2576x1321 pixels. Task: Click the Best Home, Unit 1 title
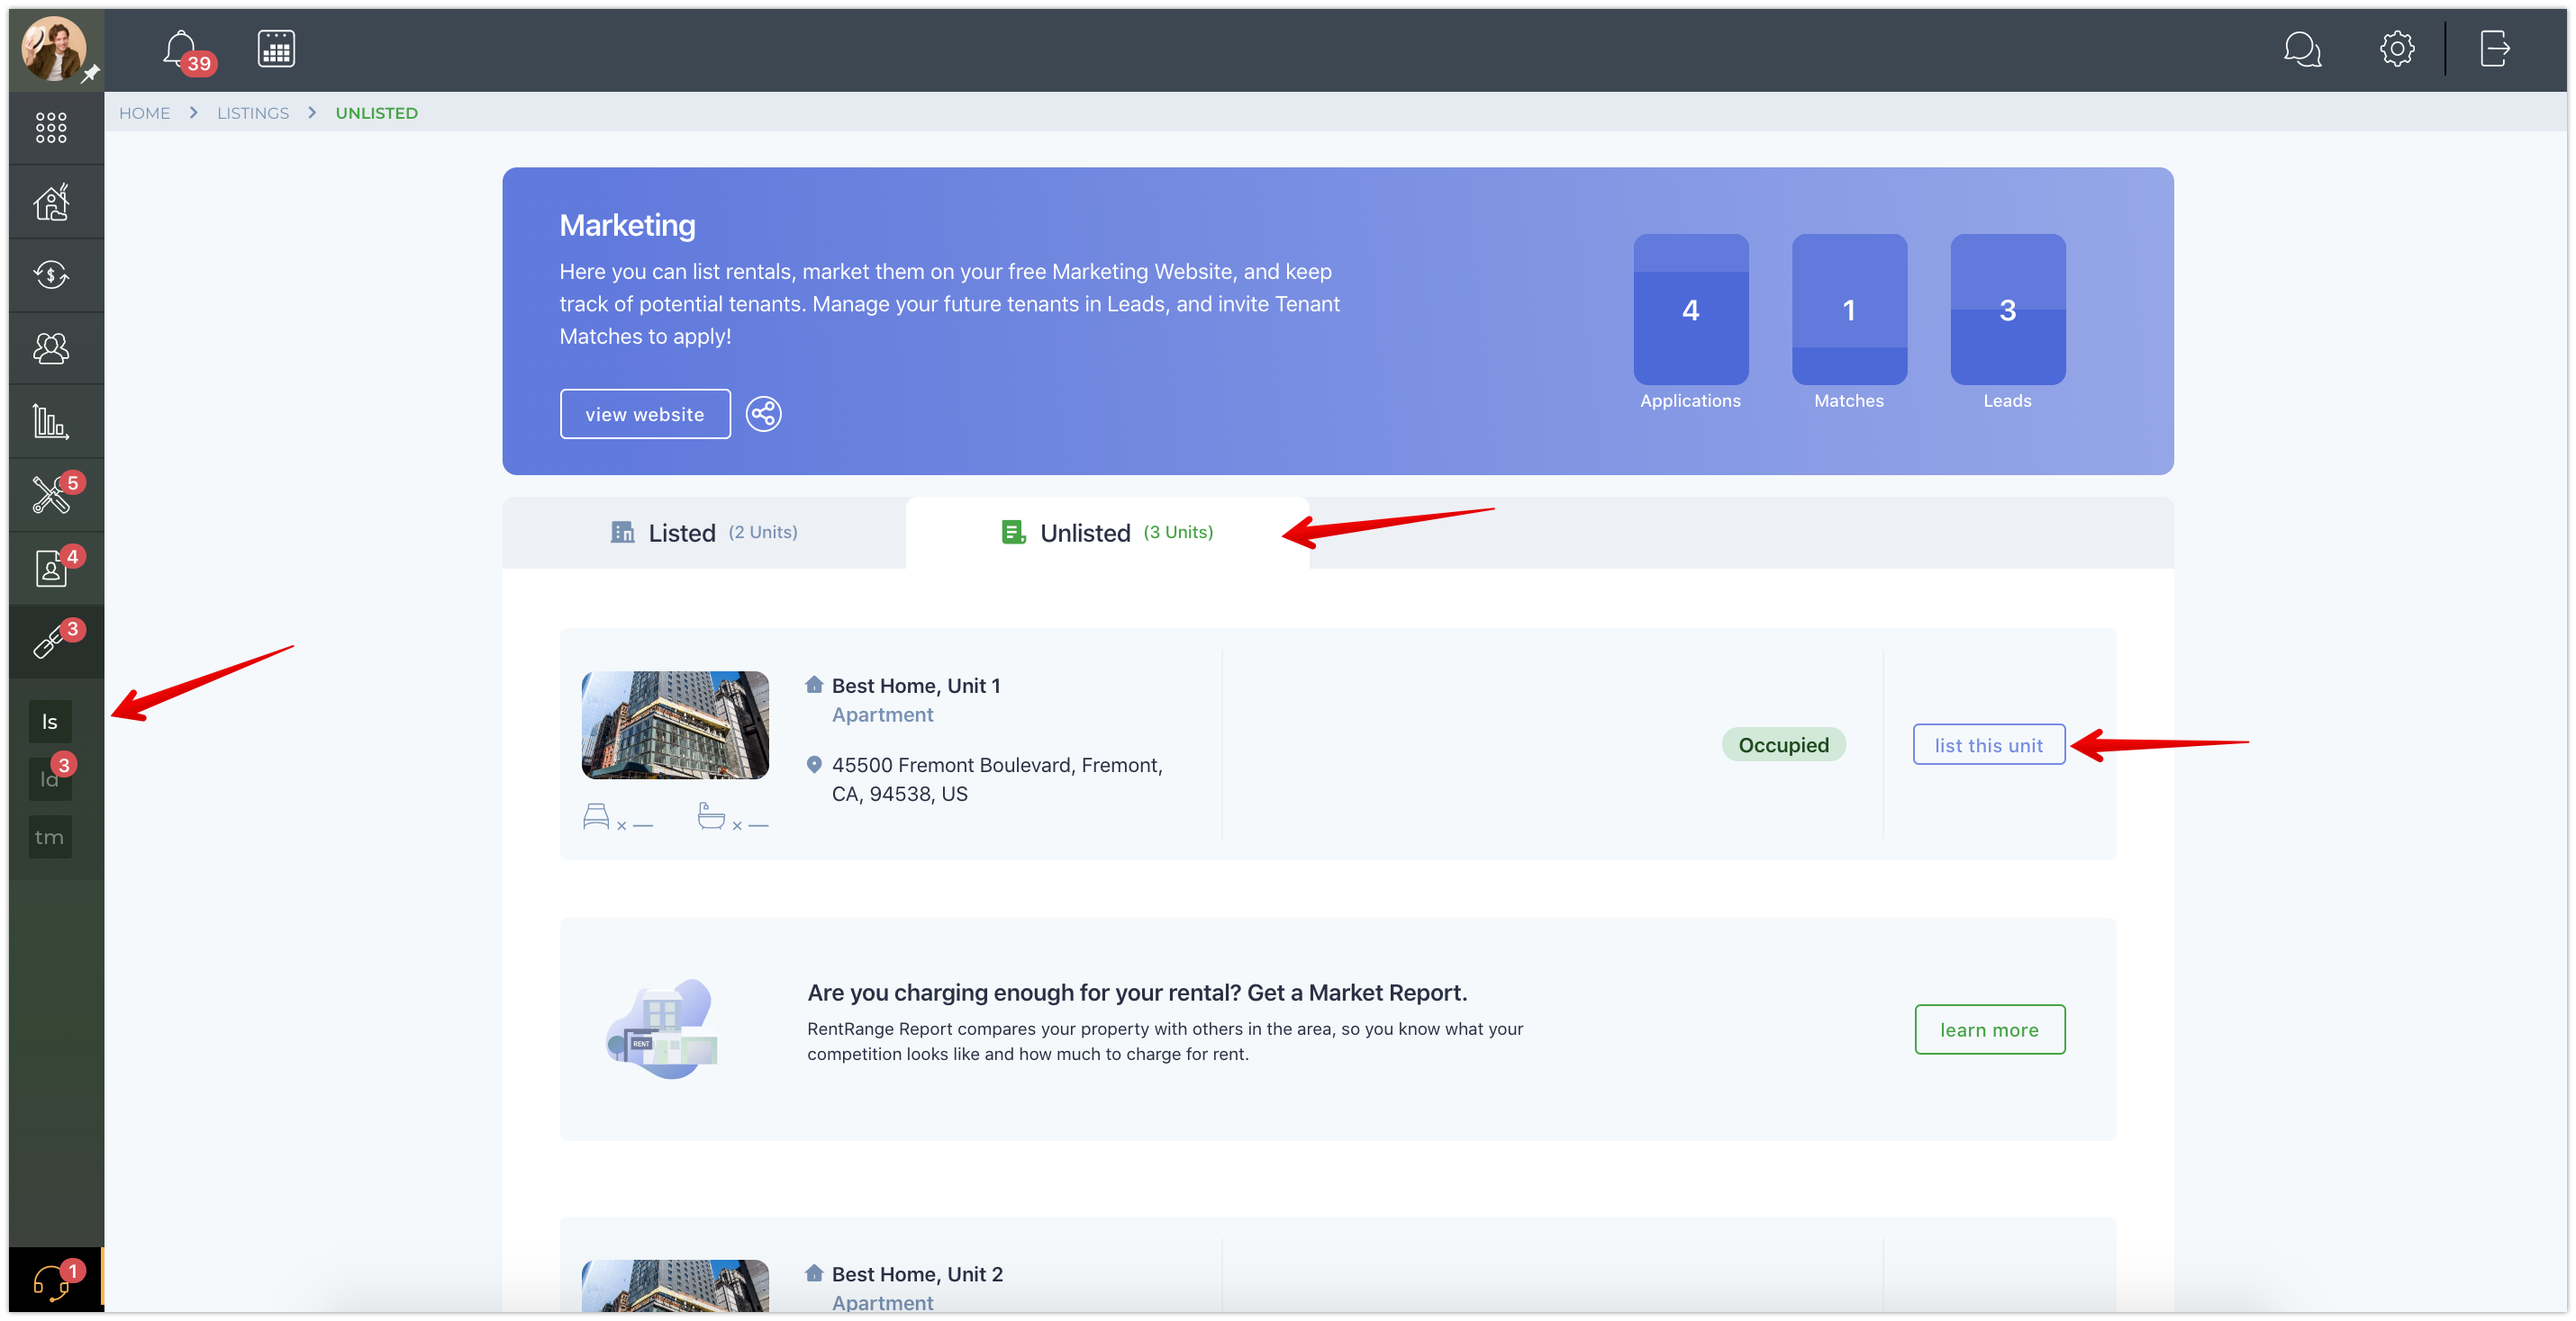(915, 686)
